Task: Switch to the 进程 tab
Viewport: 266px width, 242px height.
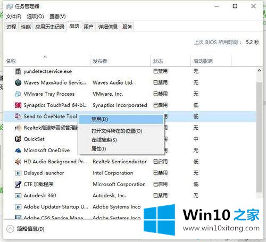Action: point(11,27)
